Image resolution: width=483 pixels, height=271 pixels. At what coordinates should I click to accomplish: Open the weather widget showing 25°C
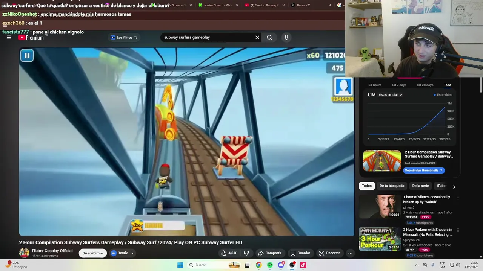[15, 265]
